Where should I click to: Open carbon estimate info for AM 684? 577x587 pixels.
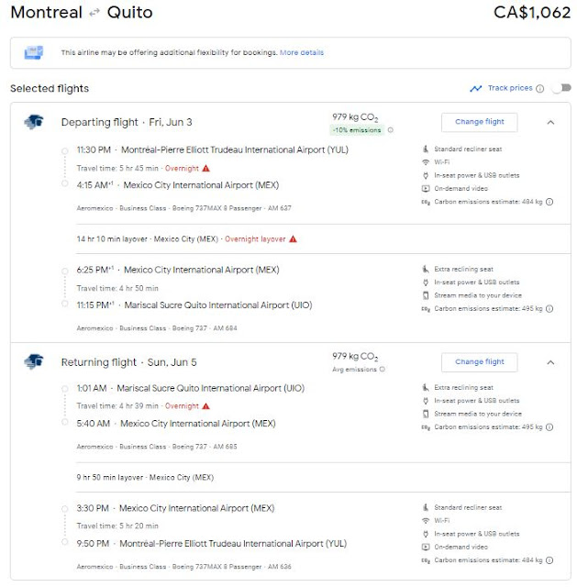[549, 308]
